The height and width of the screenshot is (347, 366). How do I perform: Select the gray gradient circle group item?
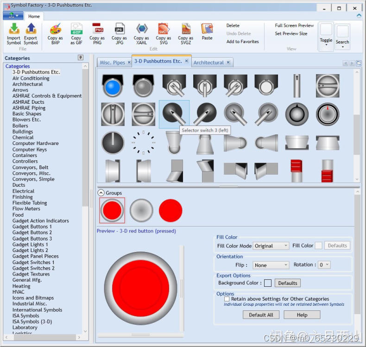tap(141, 210)
